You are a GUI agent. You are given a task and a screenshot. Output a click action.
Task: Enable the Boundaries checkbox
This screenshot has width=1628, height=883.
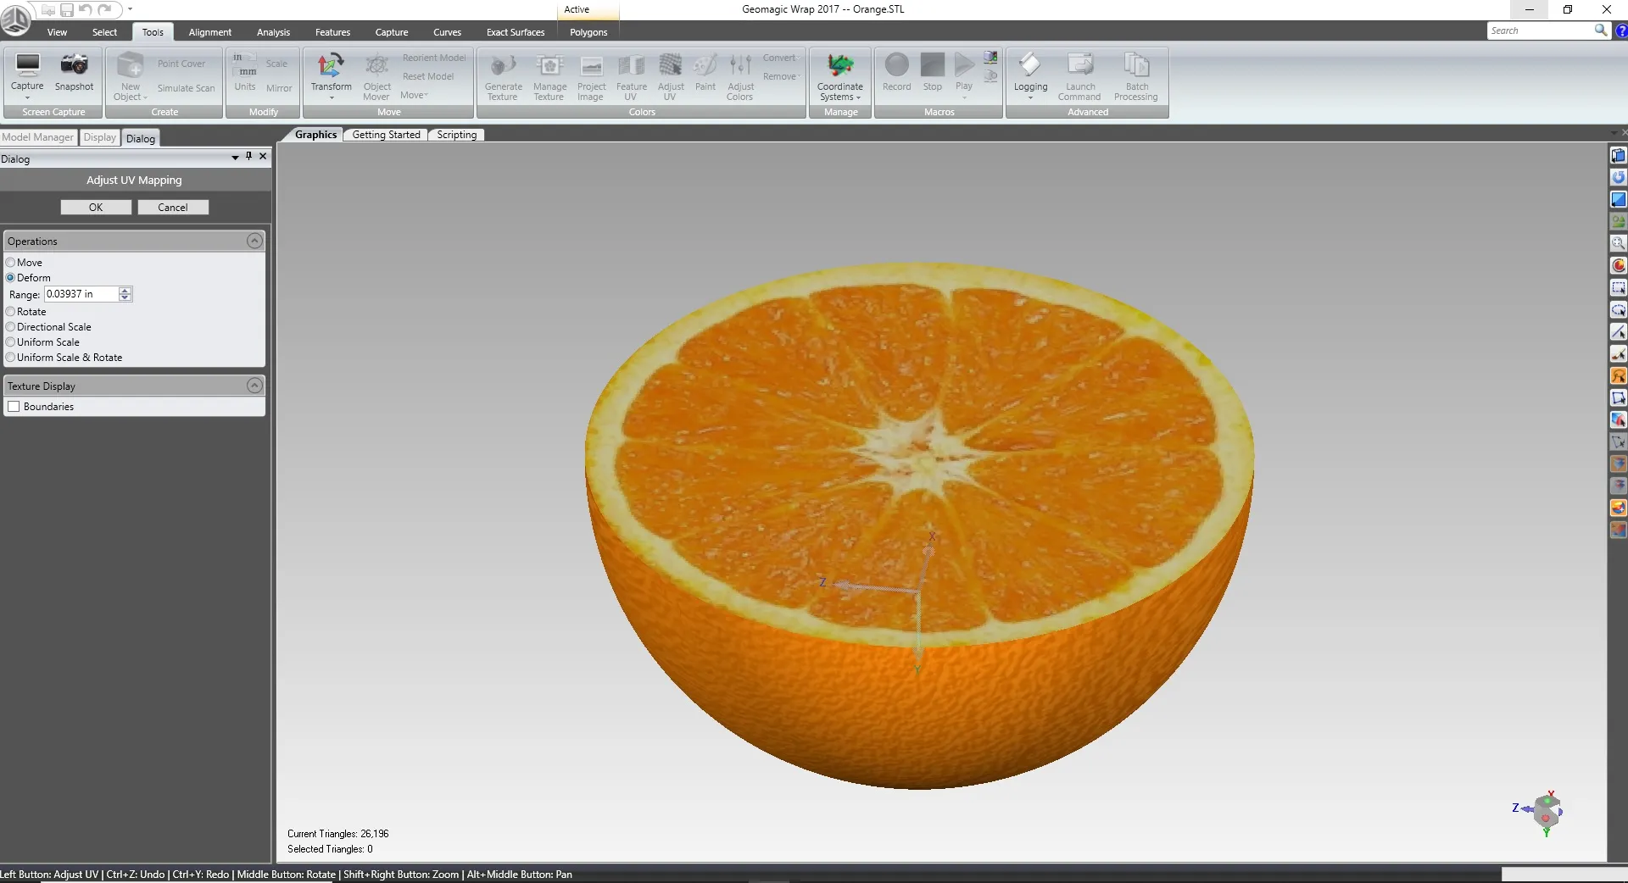tap(14, 407)
